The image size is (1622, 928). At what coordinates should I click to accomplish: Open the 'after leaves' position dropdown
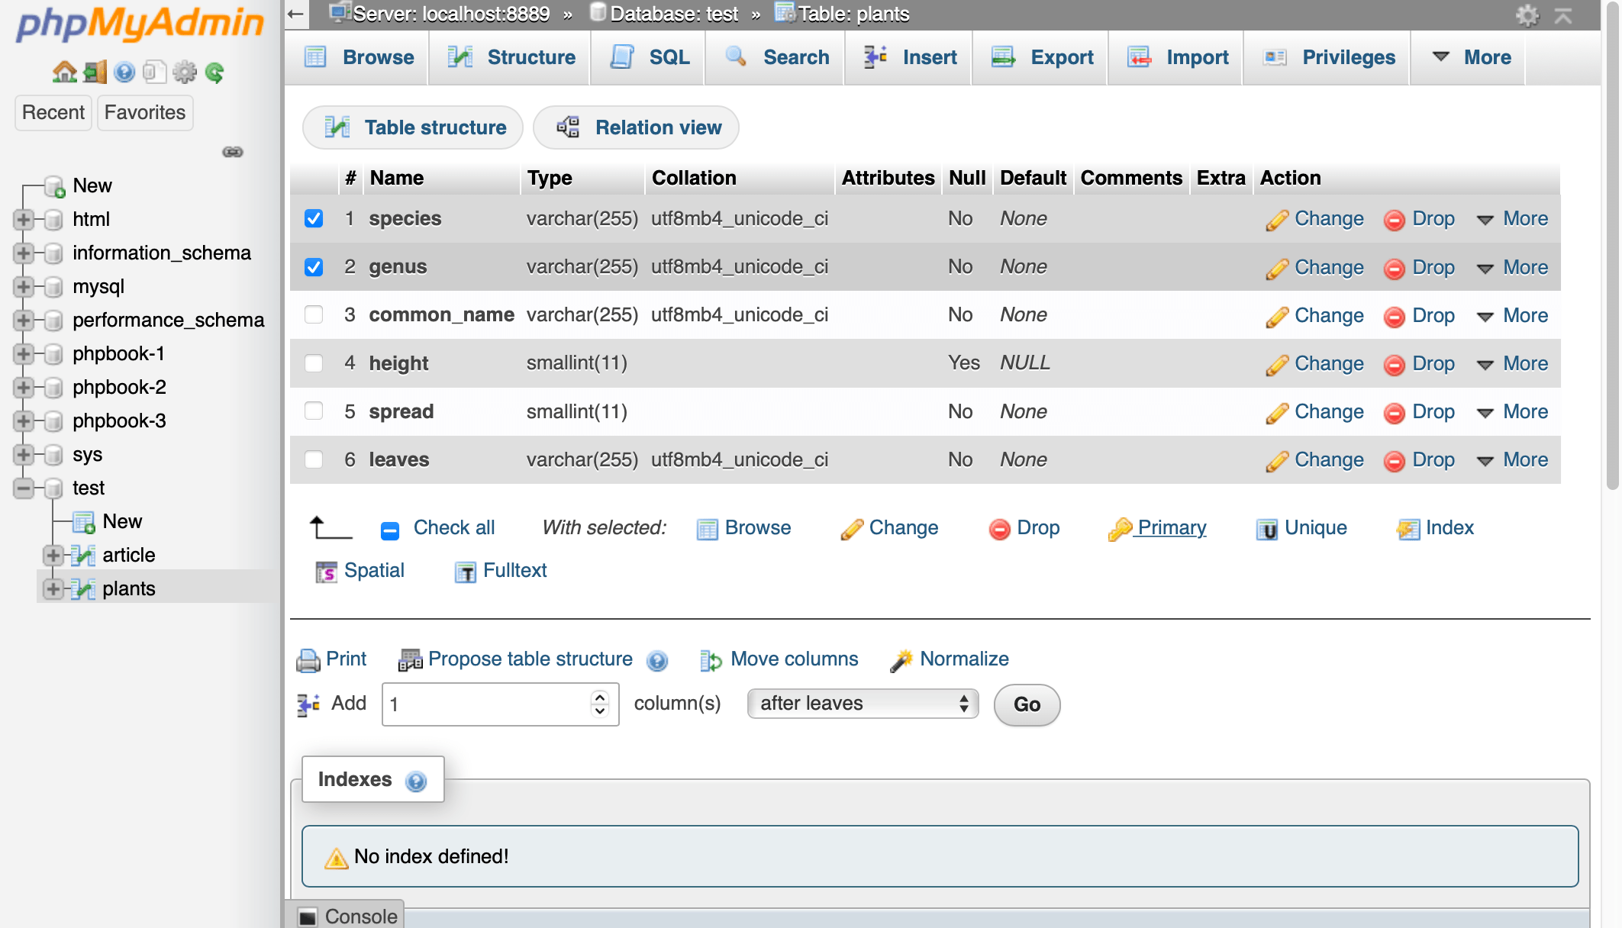[x=863, y=704]
